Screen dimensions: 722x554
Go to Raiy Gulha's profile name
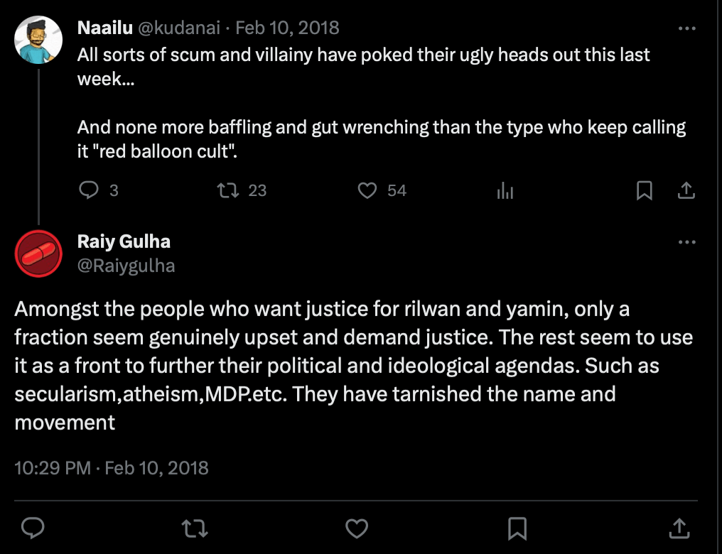(124, 241)
